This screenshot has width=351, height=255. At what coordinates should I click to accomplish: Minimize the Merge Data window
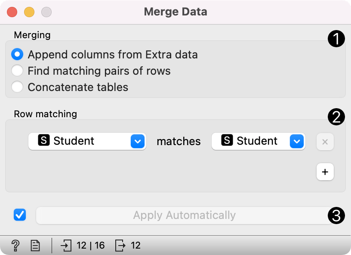pos(29,12)
